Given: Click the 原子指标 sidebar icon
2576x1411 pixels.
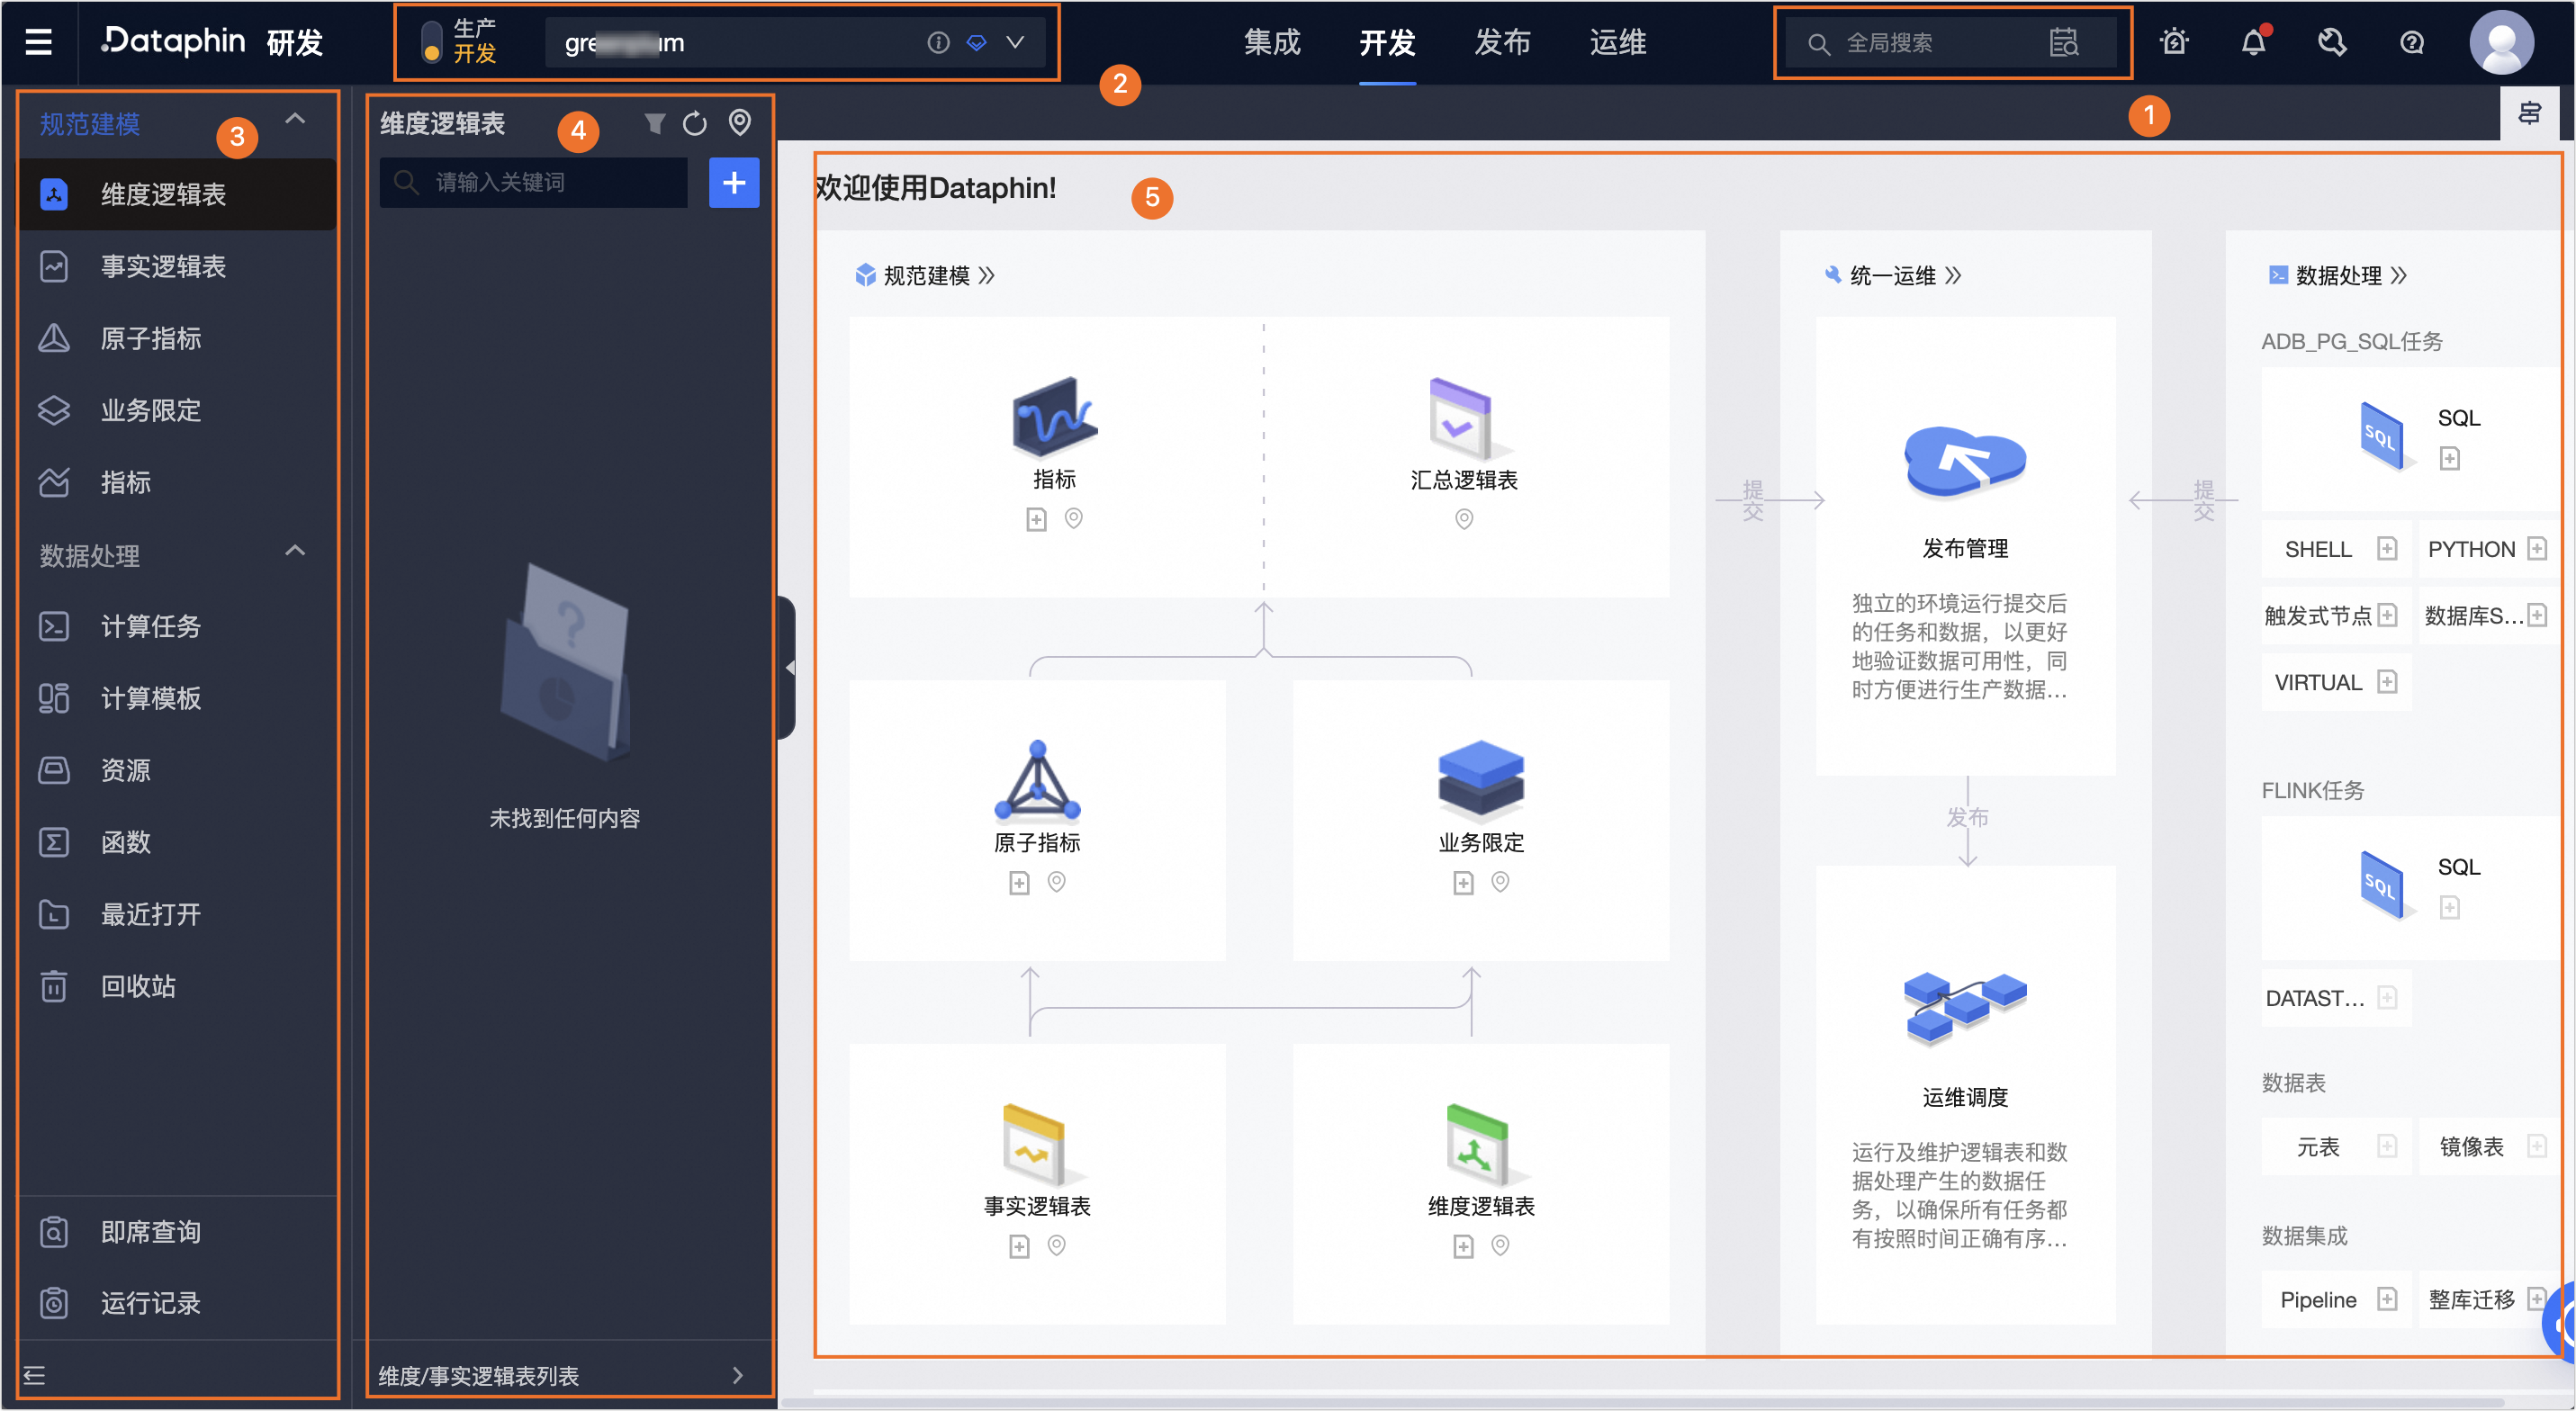Looking at the screenshot, I should (x=53, y=338).
